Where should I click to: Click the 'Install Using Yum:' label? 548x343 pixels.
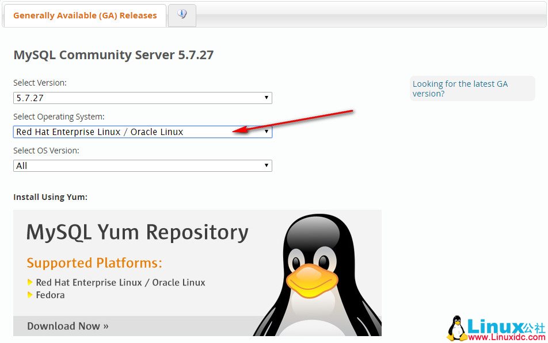[x=50, y=198]
